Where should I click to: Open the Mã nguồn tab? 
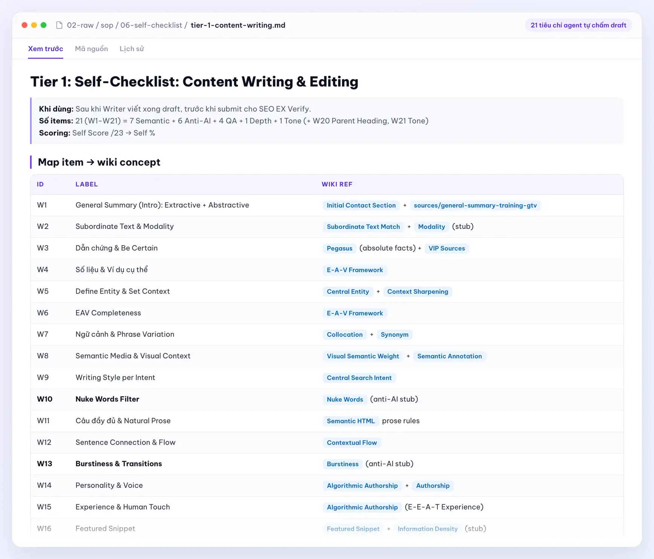(x=92, y=49)
